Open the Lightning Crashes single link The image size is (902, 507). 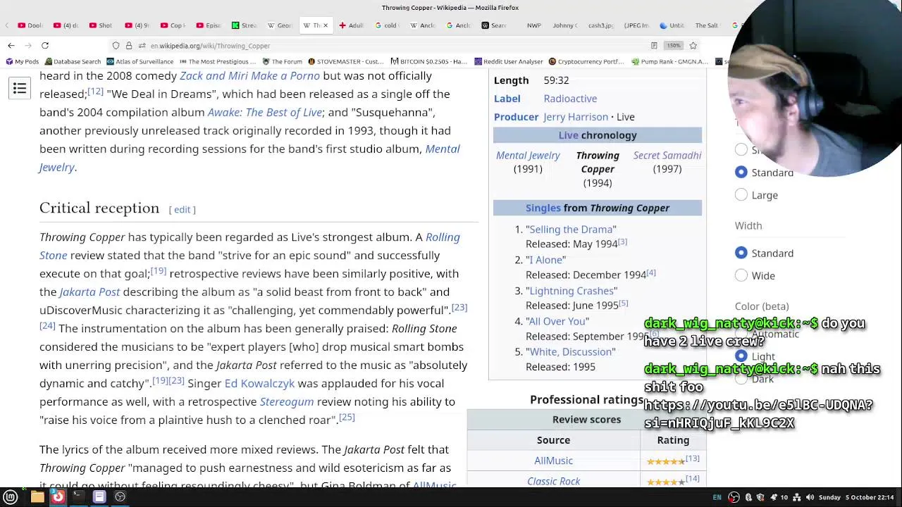click(x=572, y=291)
